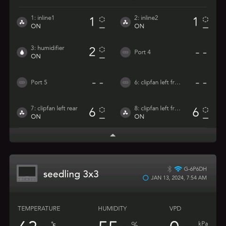Select the 2: inline2 ON port entry

165,22
